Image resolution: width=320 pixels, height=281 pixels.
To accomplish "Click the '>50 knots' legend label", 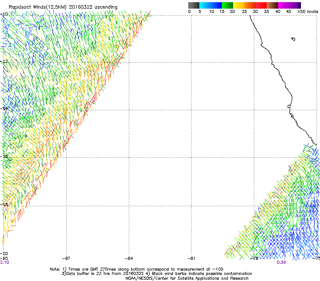I will [x=307, y=12].
